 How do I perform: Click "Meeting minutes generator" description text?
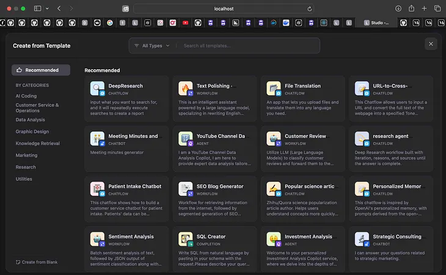coord(117,152)
